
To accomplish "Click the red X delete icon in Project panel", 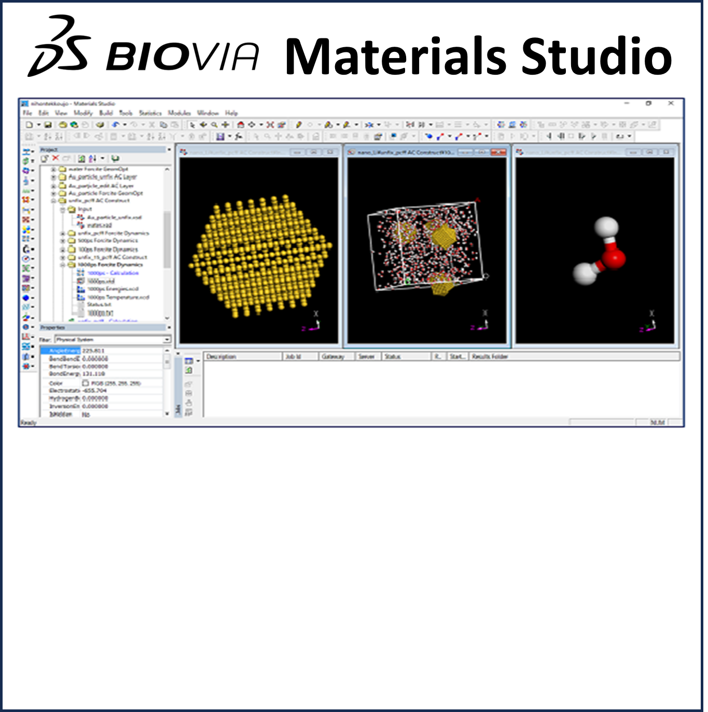I will tap(55, 158).
